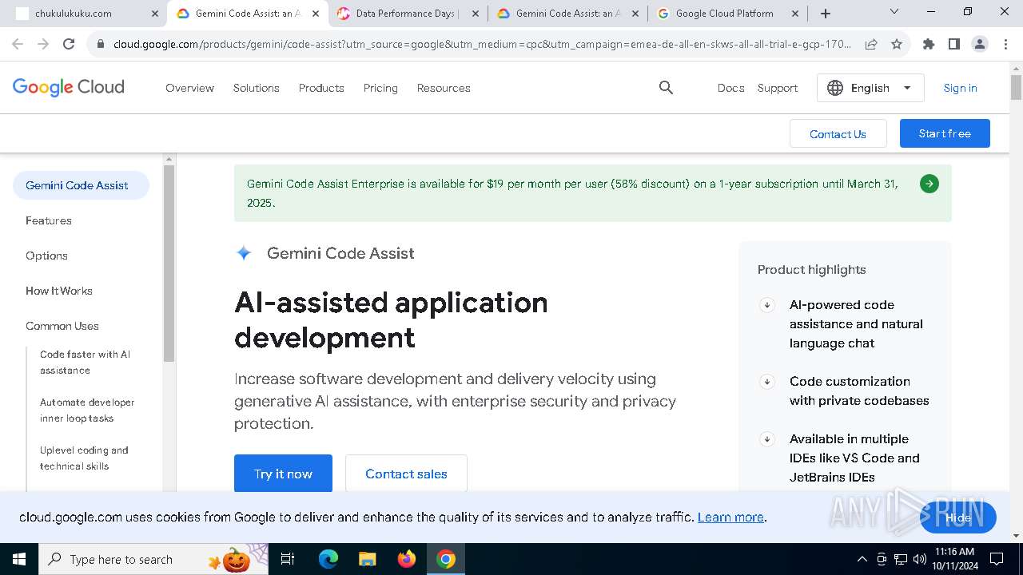Open the Learn more cookie link
The image size is (1023, 575).
coord(730,517)
